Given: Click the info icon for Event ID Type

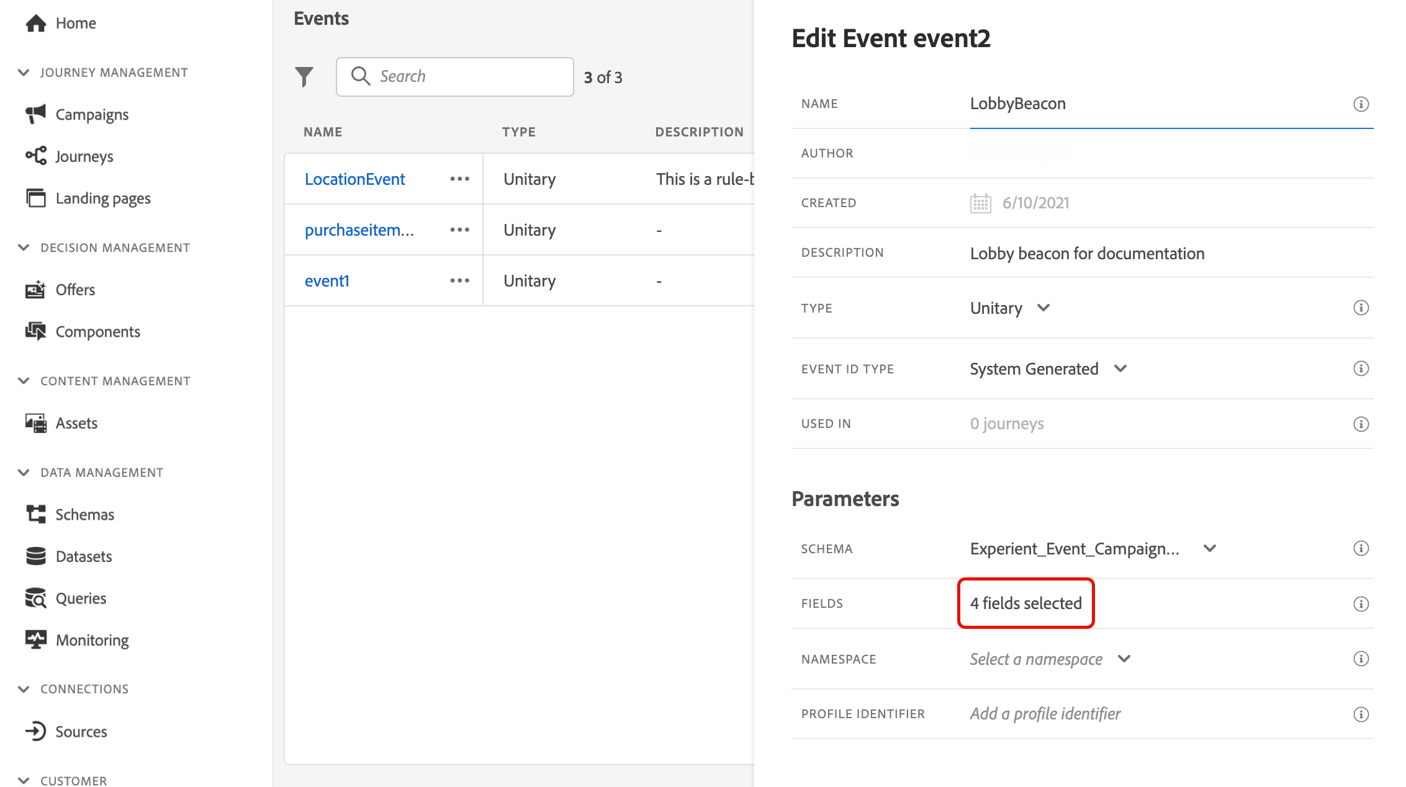Looking at the screenshot, I should [x=1361, y=369].
